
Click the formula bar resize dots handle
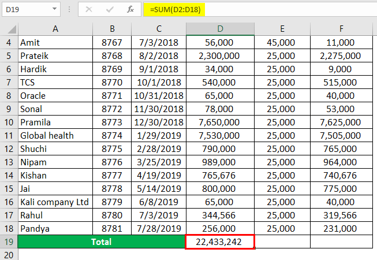click(69, 9)
